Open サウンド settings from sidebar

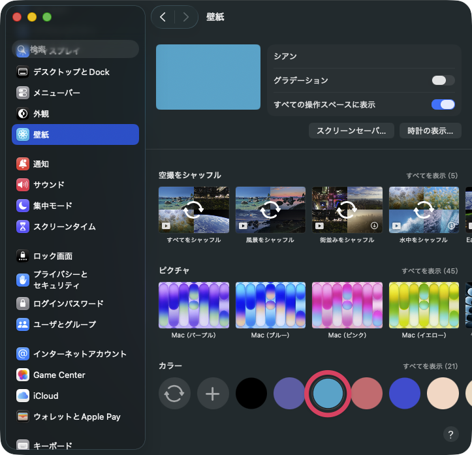[x=49, y=185]
